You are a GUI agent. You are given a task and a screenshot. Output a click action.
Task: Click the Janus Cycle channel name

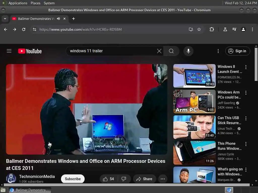(x=226, y=154)
